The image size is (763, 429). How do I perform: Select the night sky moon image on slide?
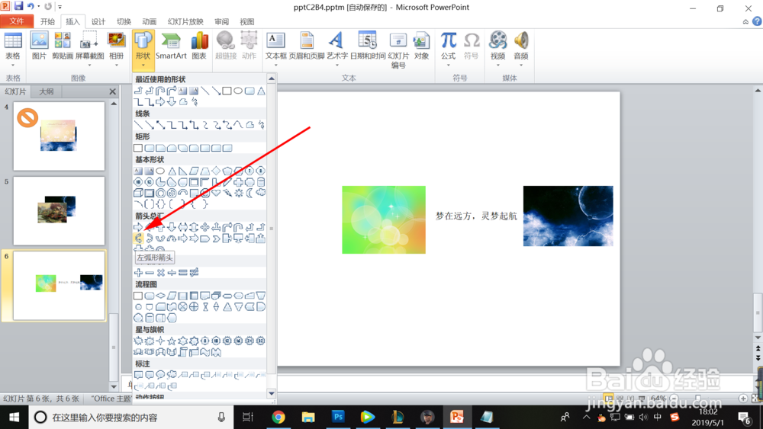tap(568, 216)
